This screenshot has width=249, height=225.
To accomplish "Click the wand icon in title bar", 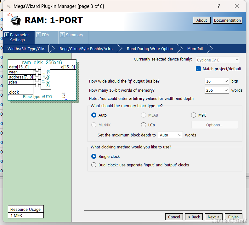I will point(9,6).
